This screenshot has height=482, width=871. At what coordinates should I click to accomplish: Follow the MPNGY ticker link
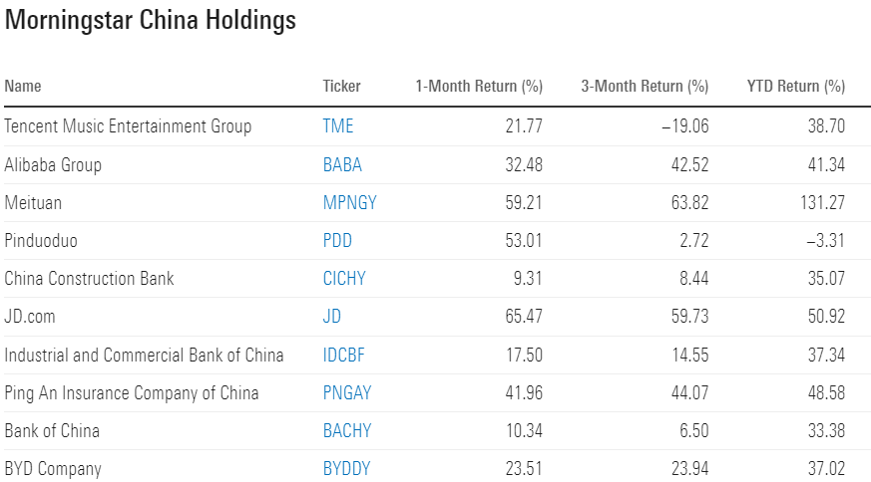point(349,202)
